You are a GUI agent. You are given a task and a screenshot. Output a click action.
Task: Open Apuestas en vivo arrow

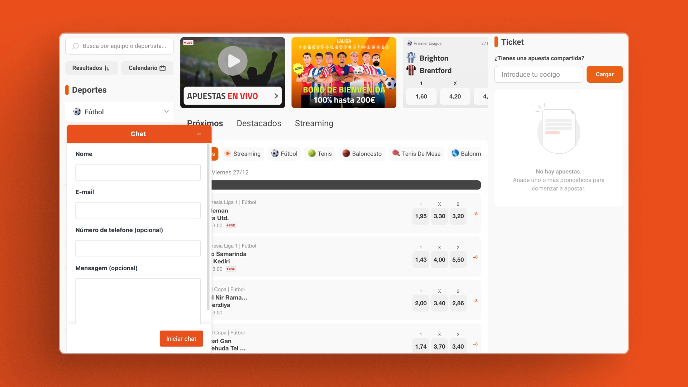click(276, 96)
